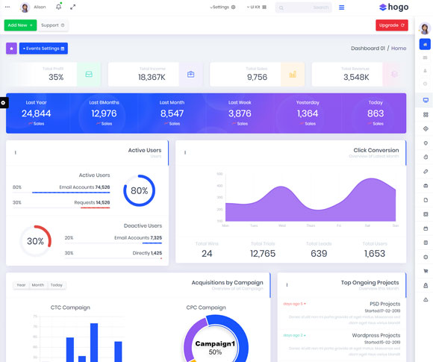Click the Last Week 3,876 stat

[x=240, y=113]
